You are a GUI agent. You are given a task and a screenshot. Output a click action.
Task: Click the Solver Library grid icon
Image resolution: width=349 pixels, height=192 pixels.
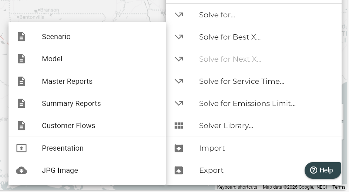[179, 126]
